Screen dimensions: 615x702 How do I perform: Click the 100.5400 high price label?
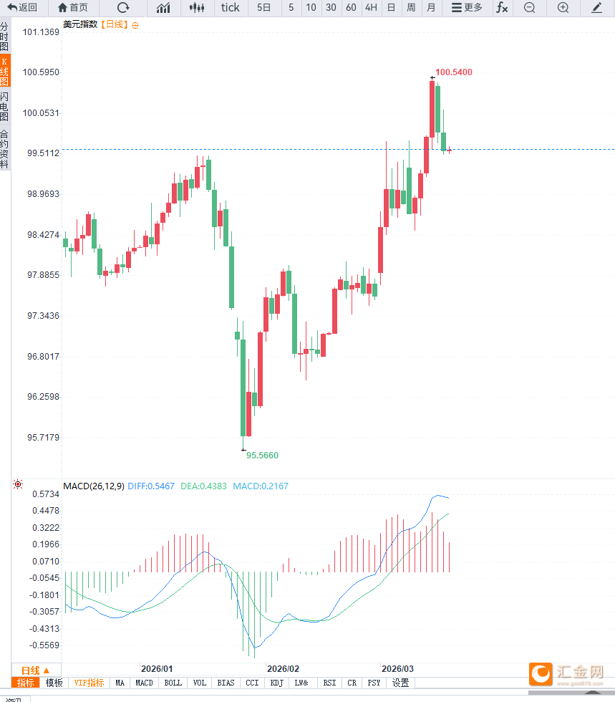coord(454,72)
